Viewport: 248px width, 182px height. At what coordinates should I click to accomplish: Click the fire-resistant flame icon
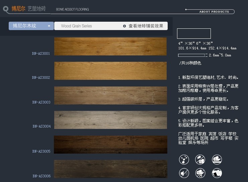(200, 173)
